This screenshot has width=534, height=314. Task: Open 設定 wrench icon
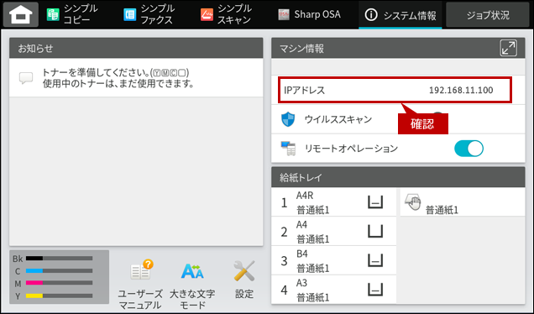pos(244,280)
